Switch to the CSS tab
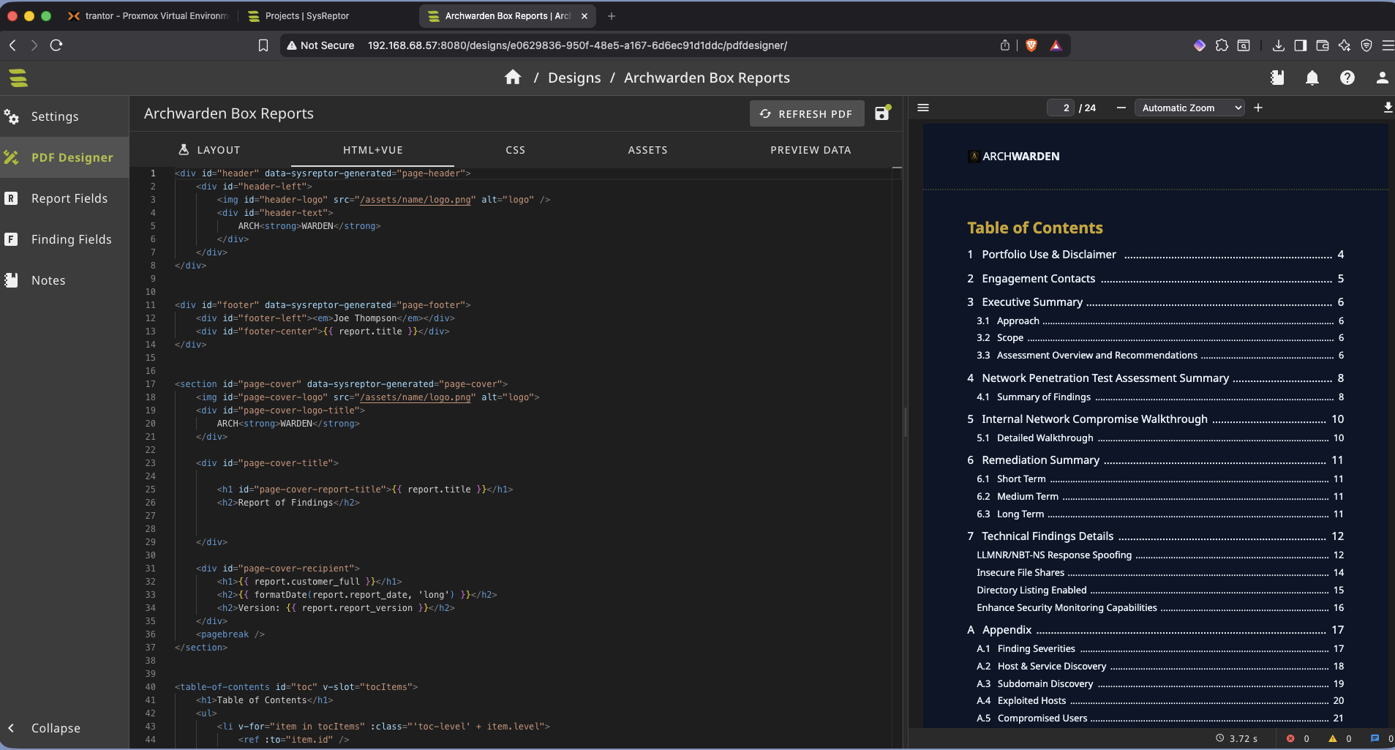The width and height of the screenshot is (1395, 750). [x=514, y=150]
